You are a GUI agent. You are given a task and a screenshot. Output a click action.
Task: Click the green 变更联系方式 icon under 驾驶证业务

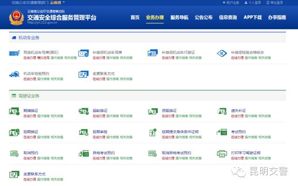click(14, 175)
